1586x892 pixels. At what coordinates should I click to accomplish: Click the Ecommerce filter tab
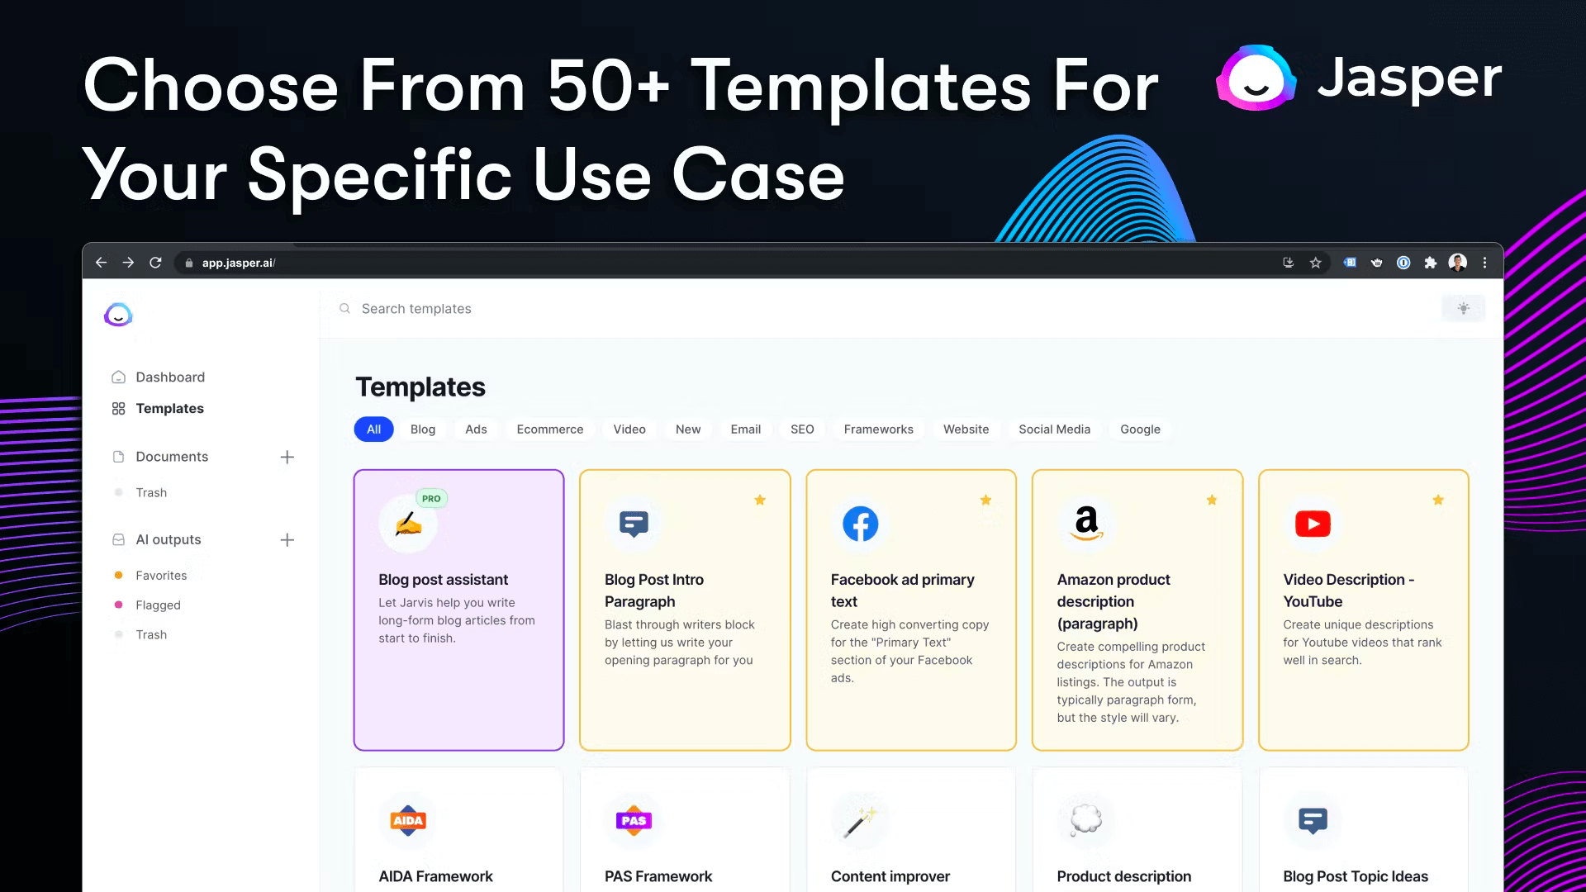550,428
